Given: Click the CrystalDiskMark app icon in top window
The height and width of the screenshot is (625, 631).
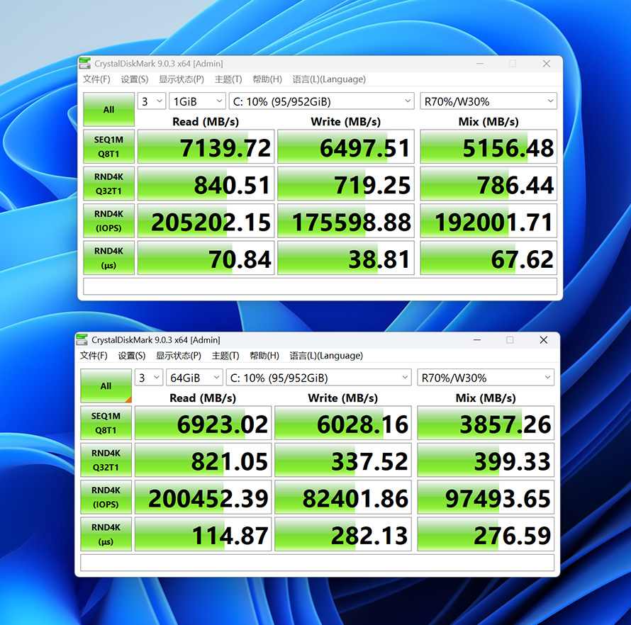Looking at the screenshot, I should [x=84, y=63].
